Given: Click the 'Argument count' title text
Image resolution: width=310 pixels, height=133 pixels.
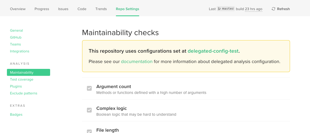Looking at the screenshot, I should [114, 87].
